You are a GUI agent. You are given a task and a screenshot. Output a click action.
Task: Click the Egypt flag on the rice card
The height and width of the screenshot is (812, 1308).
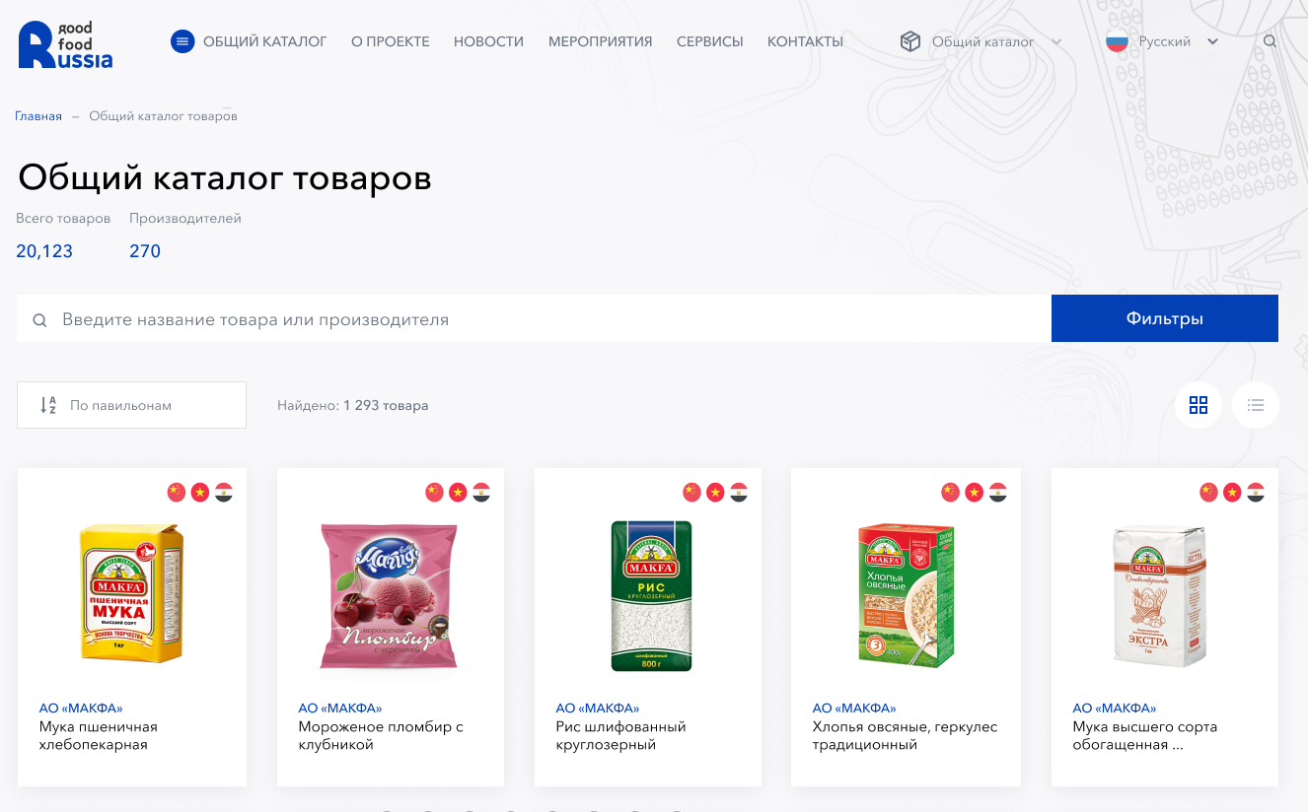coord(739,492)
